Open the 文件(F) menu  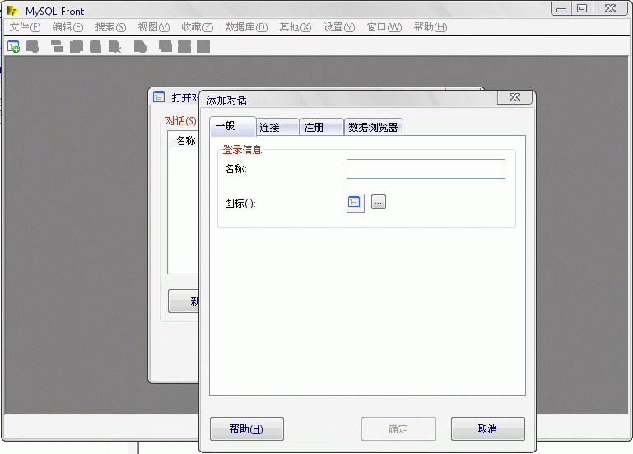point(25,27)
